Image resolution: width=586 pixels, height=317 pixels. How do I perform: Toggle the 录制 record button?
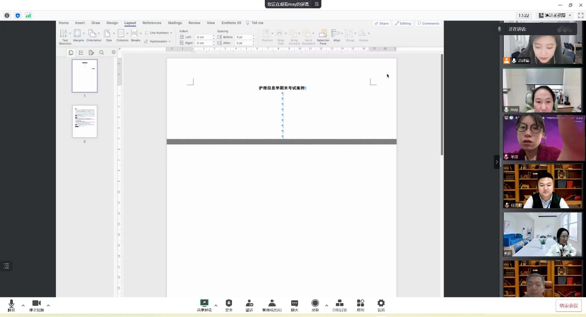tap(315, 303)
